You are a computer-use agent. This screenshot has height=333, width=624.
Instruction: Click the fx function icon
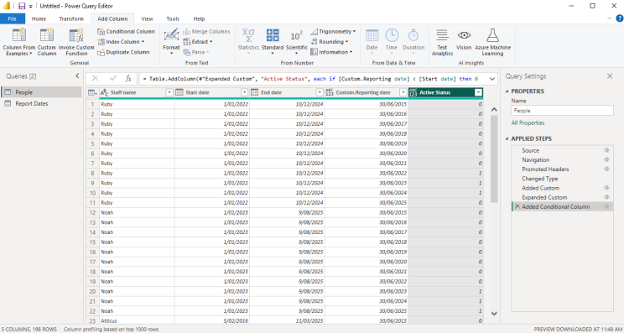128,79
